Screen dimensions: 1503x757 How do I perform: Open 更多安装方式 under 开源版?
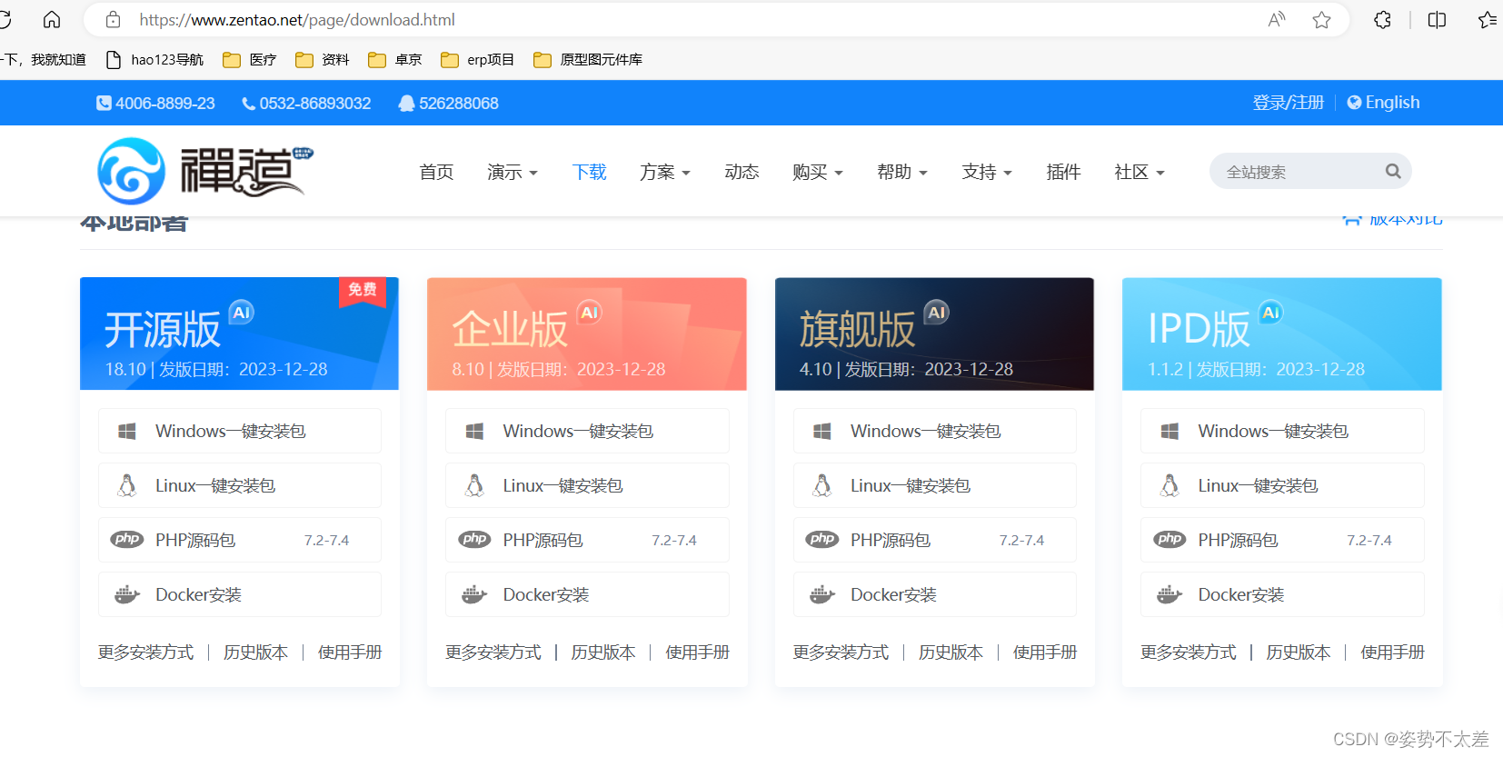coord(145,652)
